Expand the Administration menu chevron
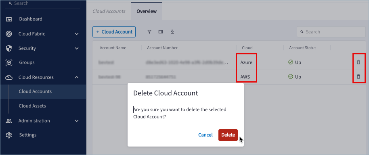 [x=76, y=121]
